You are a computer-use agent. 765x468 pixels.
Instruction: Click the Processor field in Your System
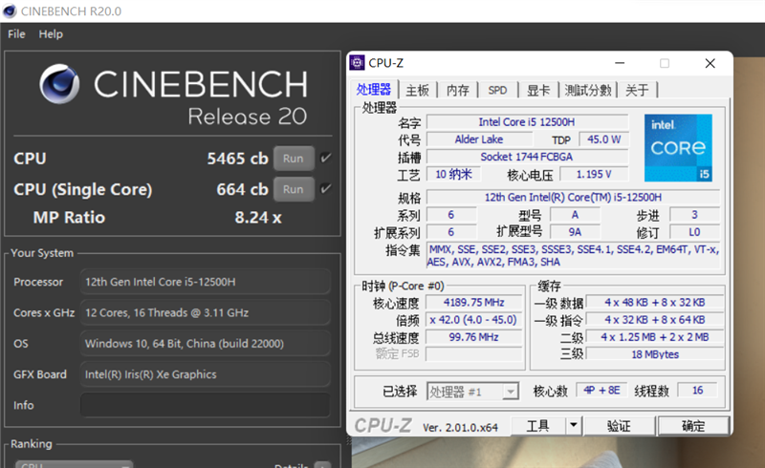(x=206, y=282)
